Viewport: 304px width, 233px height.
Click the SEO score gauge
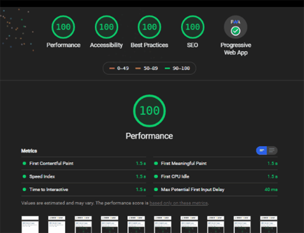click(193, 27)
